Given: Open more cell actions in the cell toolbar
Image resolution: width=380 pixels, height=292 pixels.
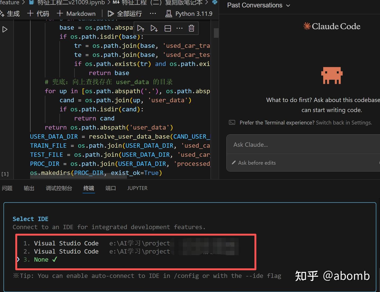Looking at the screenshot, I should coord(179,28).
